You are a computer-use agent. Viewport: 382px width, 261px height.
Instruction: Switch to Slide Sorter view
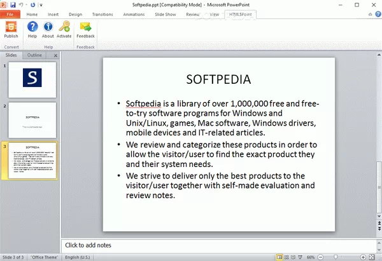tap(286, 257)
